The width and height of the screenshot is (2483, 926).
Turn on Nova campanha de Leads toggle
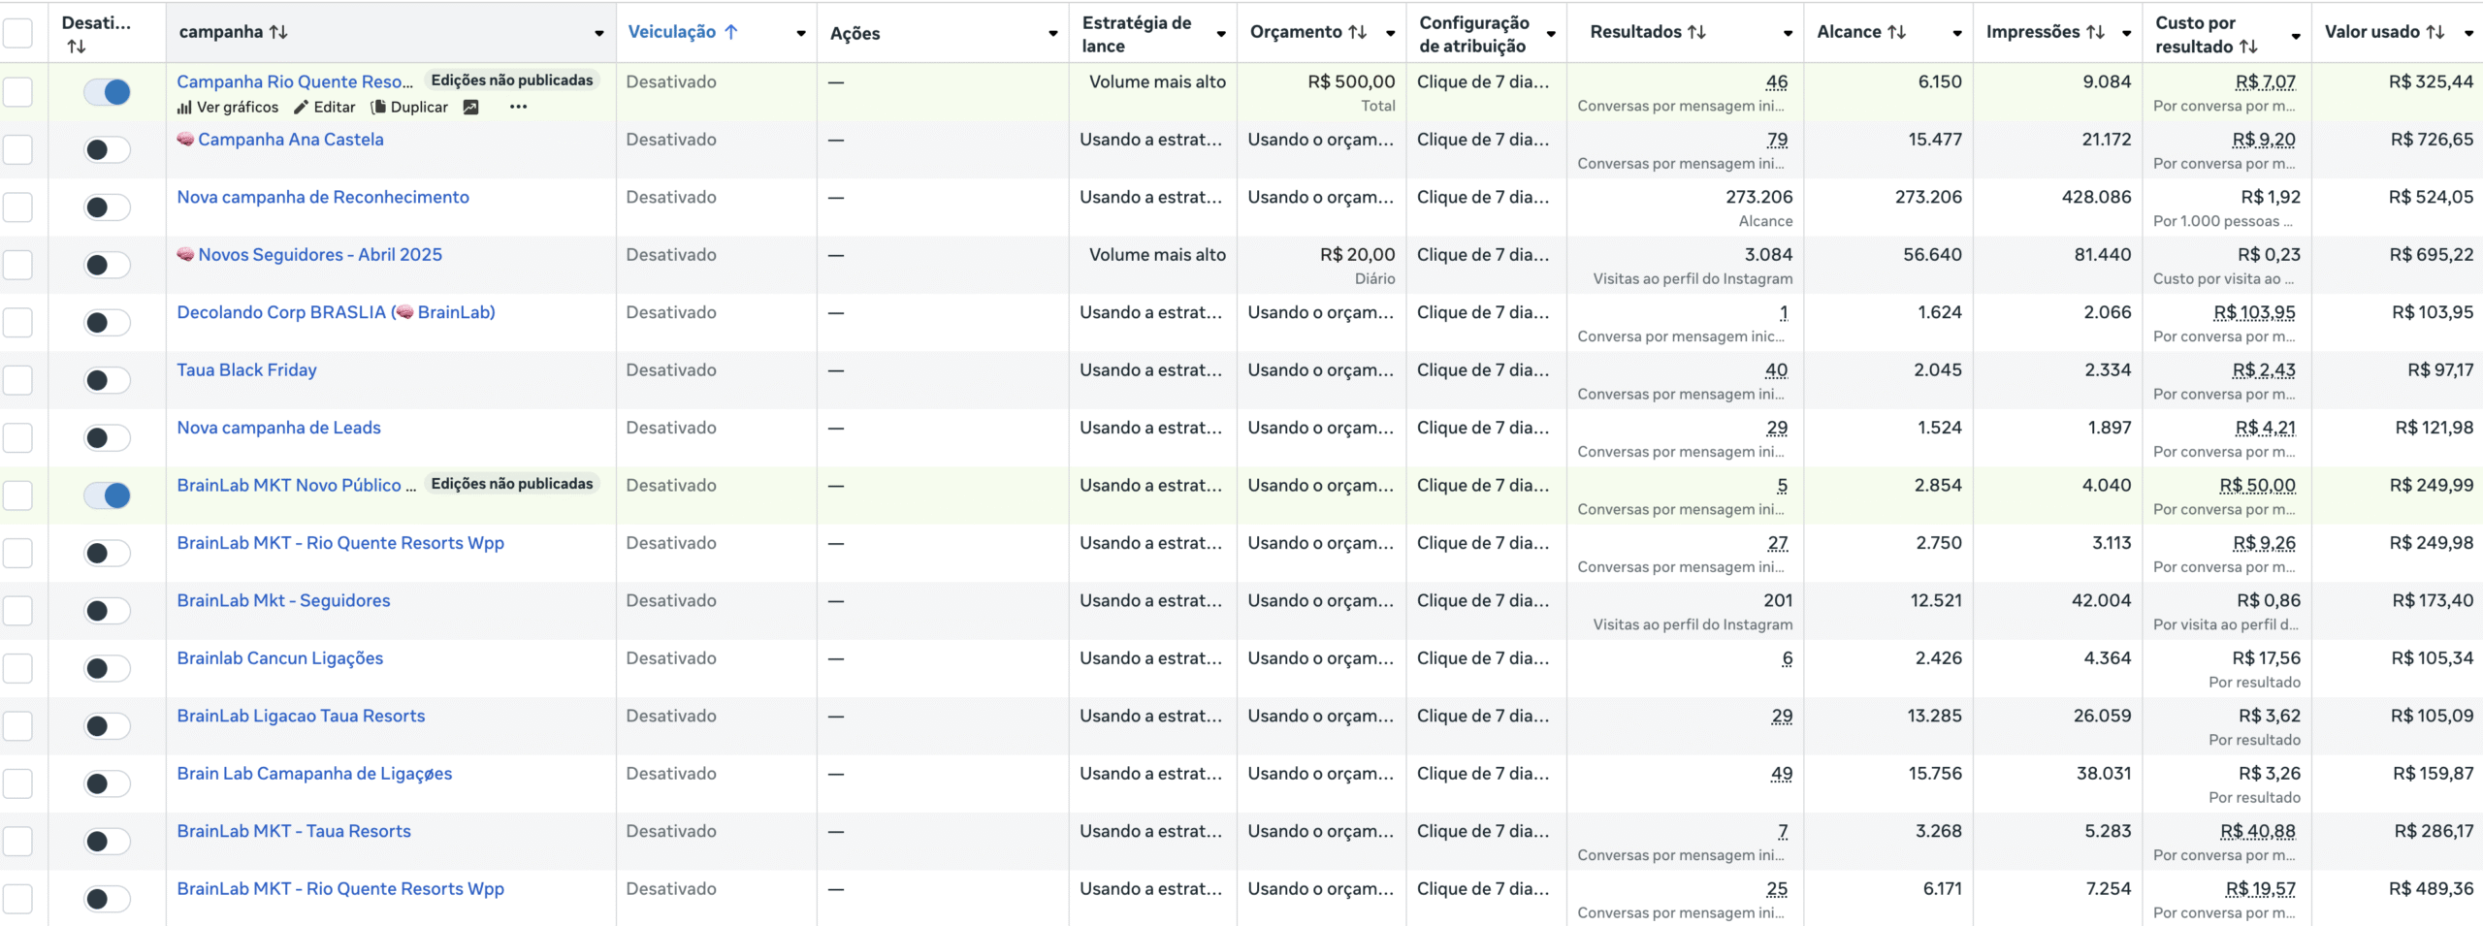[107, 438]
